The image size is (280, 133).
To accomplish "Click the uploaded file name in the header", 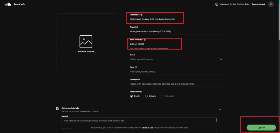I will click(x=235, y=4).
